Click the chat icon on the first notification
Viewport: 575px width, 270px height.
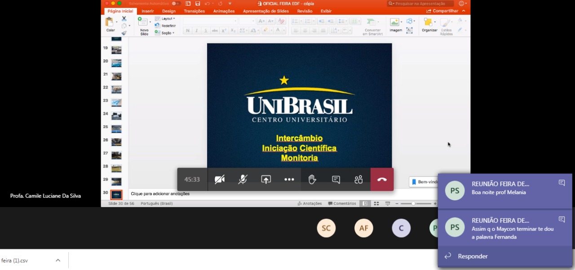562,182
